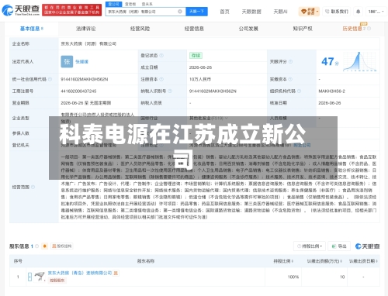Open the 京东大药房（青岛）连锁有限公司 link
Viewport: 388px width, 296px height.
tap(80, 273)
